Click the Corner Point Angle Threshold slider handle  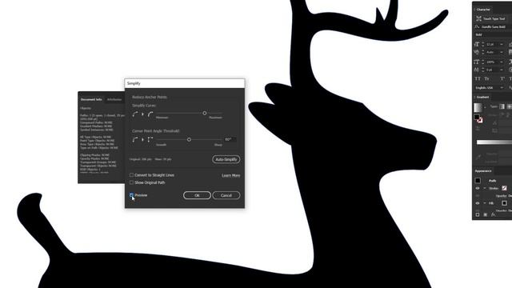click(x=189, y=139)
